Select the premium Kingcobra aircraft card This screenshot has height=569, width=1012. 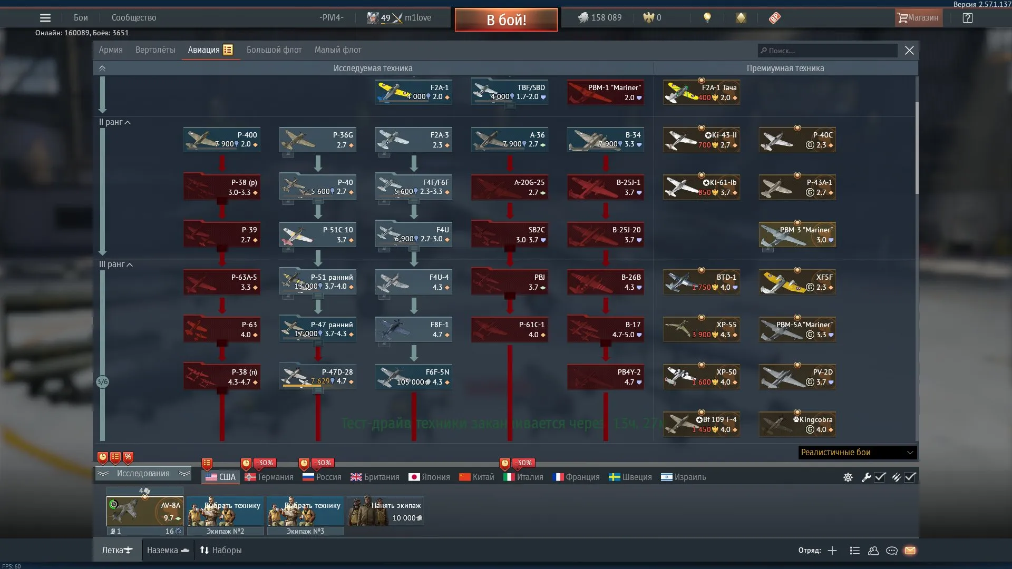point(797,424)
